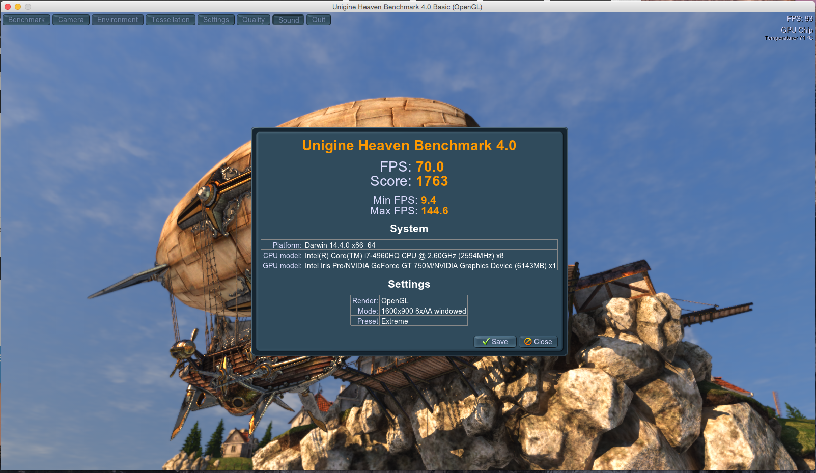Click the orange cancel icon on Close

tap(528, 342)
